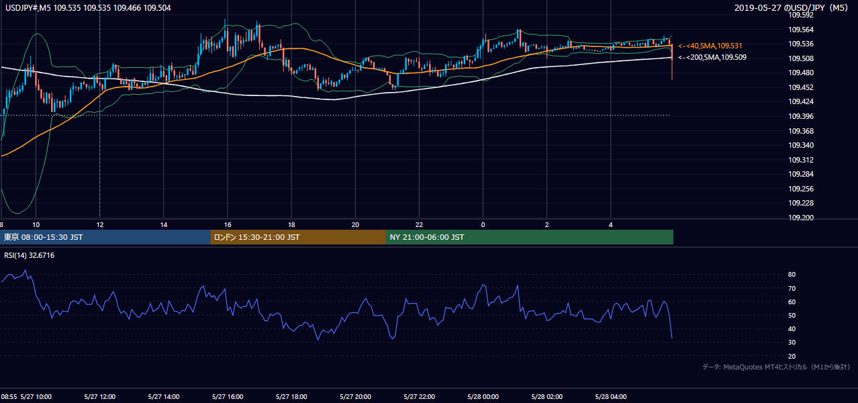Click price axis label 109.200
Screen dimensions: 858x403
point(801,218)
